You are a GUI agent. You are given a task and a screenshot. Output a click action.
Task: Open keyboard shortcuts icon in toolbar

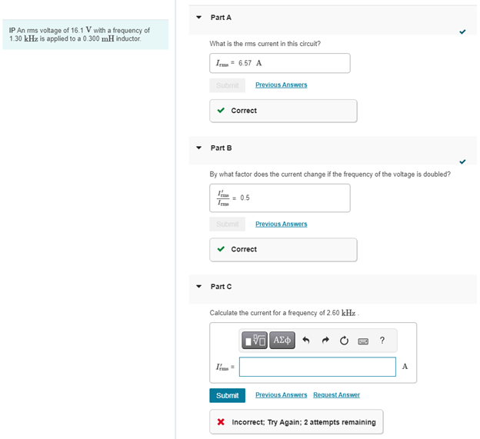363,341
